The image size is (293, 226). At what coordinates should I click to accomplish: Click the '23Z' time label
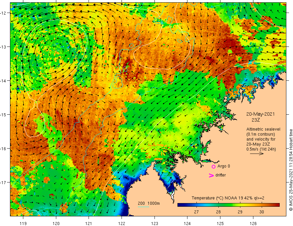pyautogui.click(x=256, y=120)
